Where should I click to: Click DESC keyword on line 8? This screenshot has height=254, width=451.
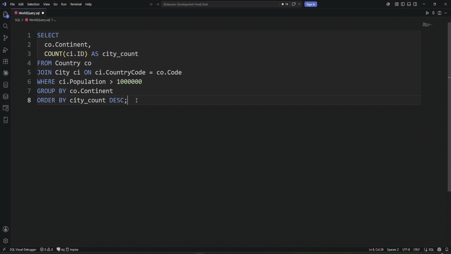pos(117,100)
